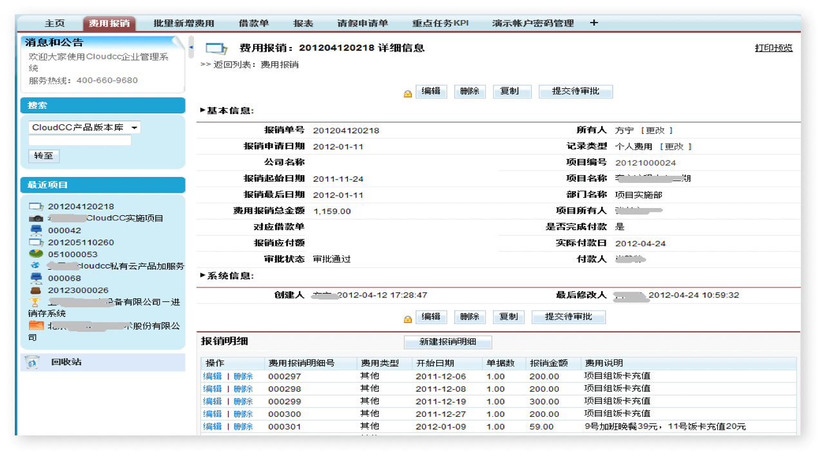The image size is (826, 456).
Task: Click the icon beside 000042
Action: click(x=36, y=230)
